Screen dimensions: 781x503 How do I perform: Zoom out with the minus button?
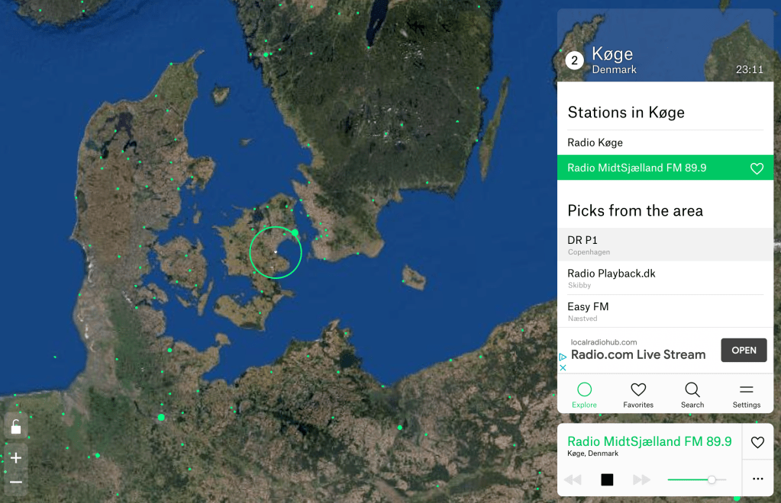click(16, 482)
